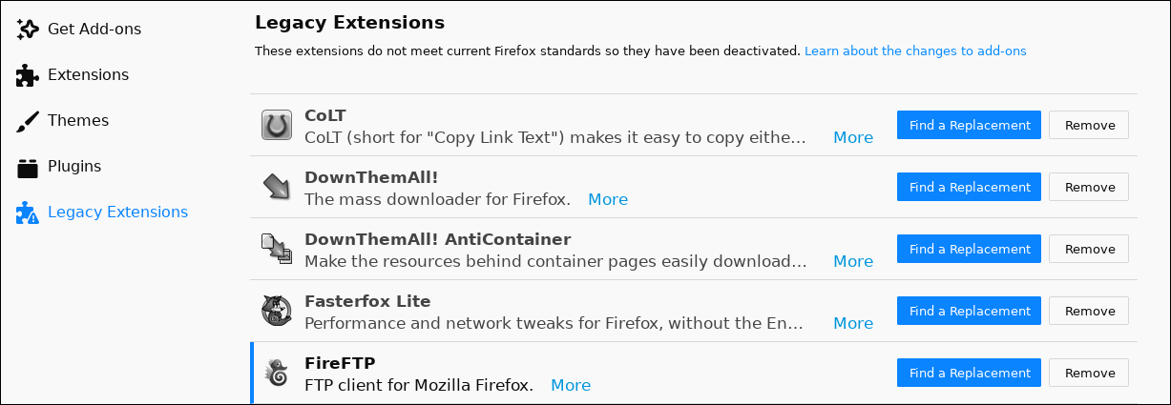Open the Themes category
Screen dimensions: 1171x405
click(x=78, y=121)
